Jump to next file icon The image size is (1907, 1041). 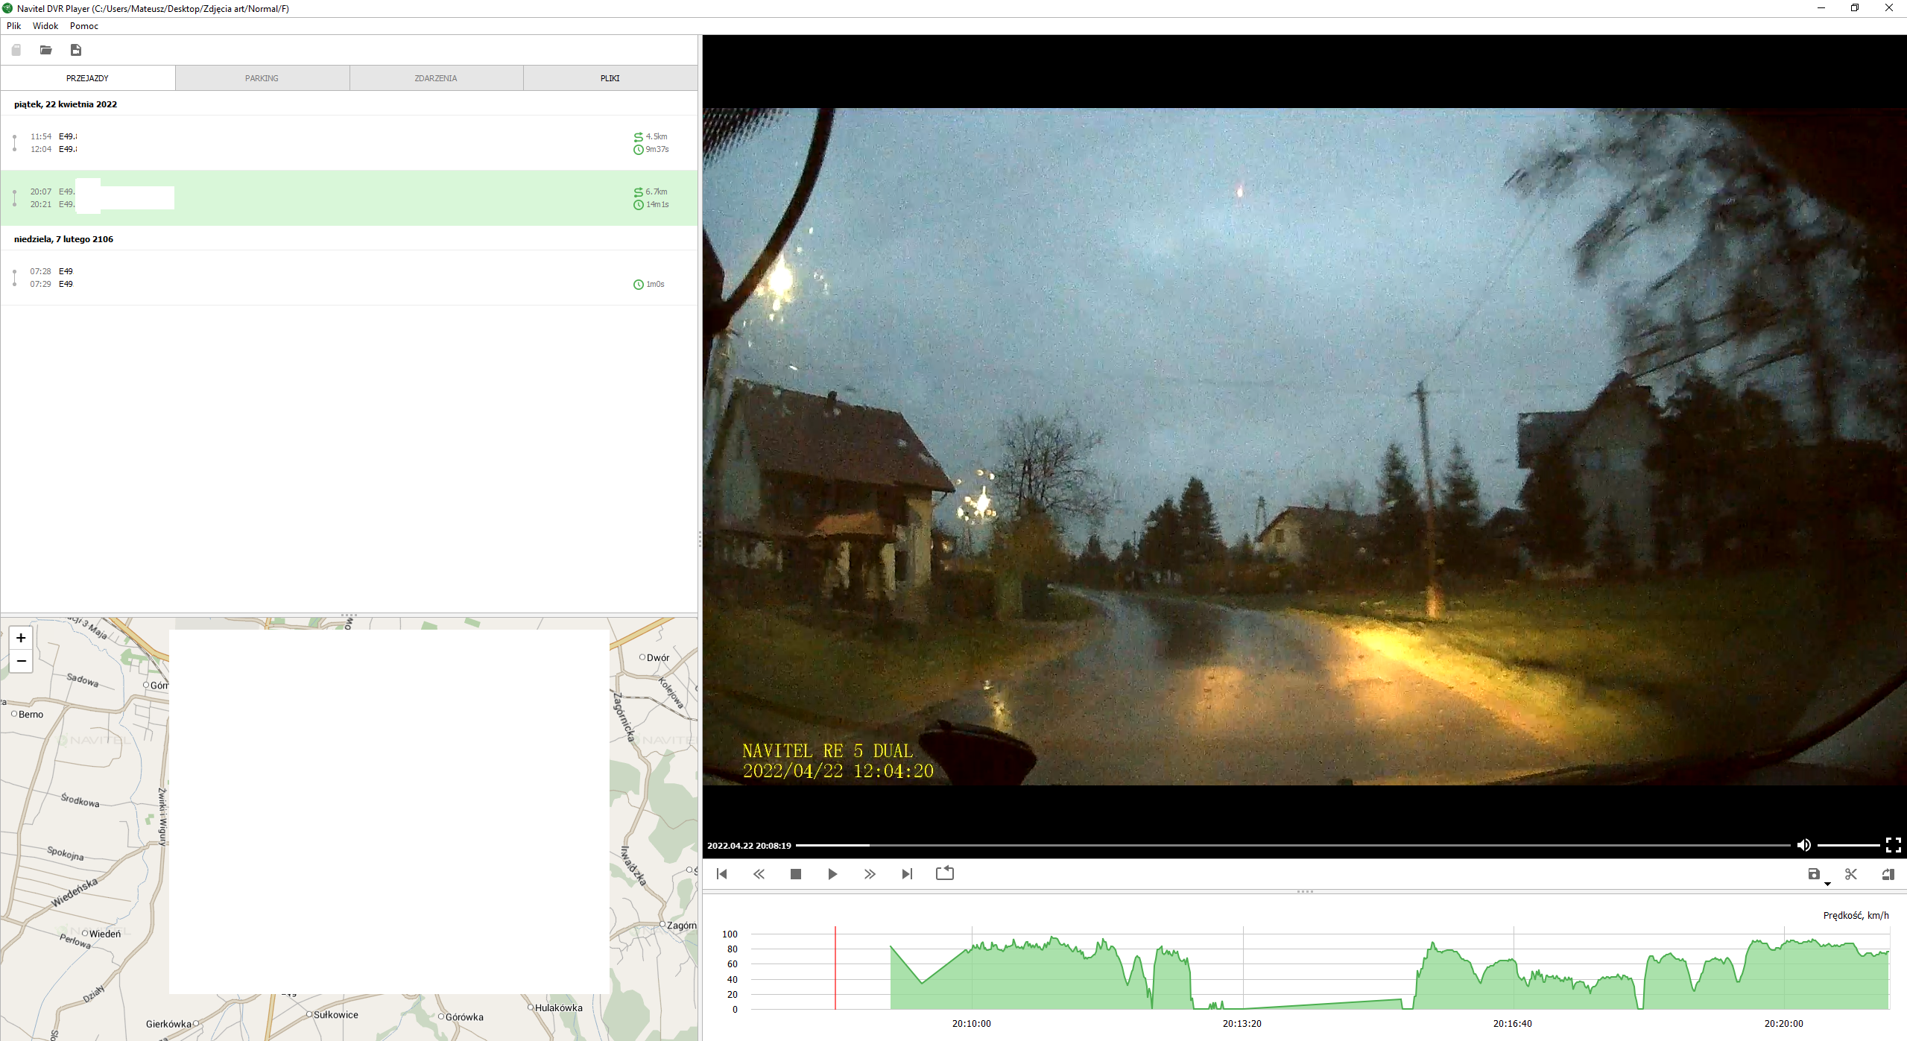(x=907, y=874)
